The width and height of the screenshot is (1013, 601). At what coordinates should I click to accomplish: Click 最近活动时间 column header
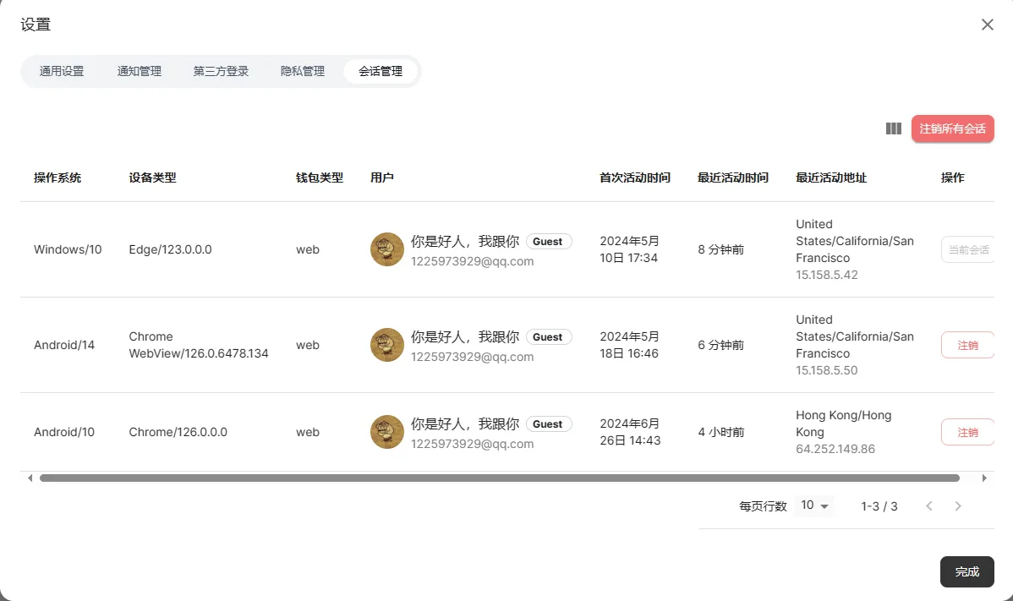[x=733, y=178]
